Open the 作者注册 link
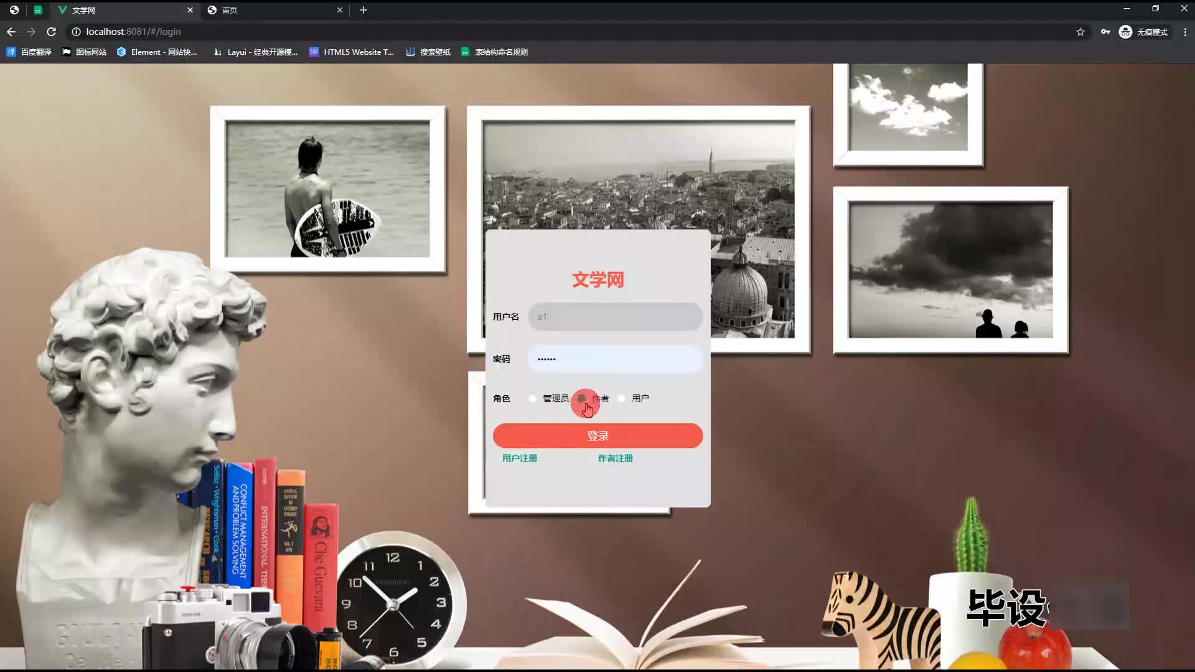The image size is (1195, 672). [615, 458]
